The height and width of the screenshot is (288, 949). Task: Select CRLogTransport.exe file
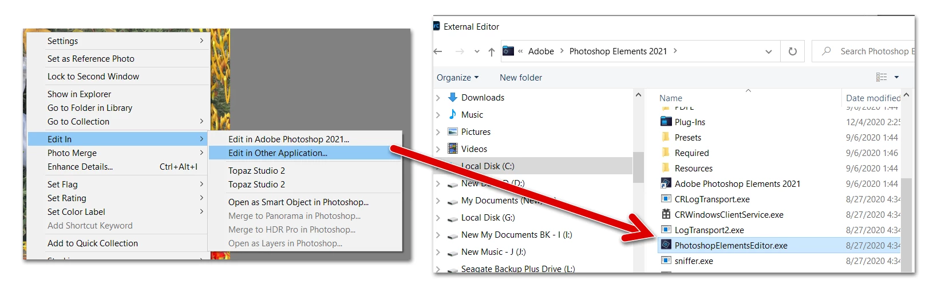pyautogui.click(x=711, y=199)
